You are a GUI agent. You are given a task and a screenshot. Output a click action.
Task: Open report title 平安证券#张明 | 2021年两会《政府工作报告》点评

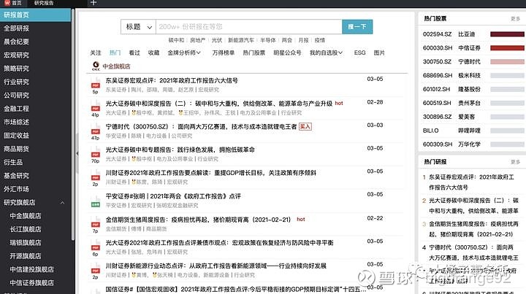(173, 196)
